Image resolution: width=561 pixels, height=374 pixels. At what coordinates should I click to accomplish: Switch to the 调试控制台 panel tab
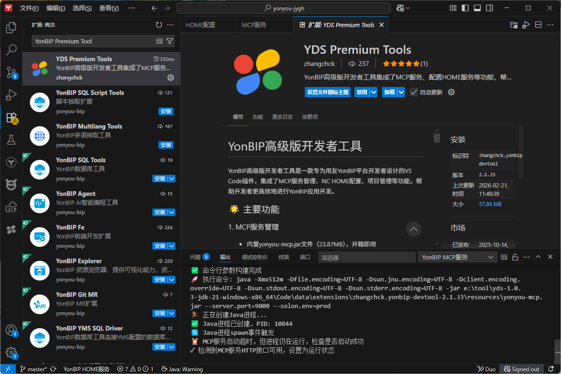[x=254, y=257]
